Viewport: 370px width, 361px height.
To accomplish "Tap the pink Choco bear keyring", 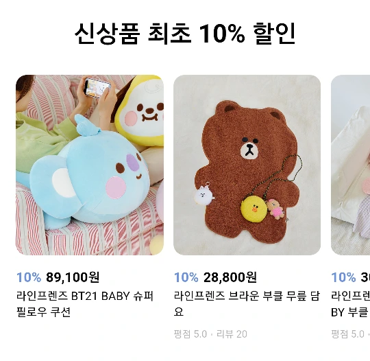I will pos(275,209).
